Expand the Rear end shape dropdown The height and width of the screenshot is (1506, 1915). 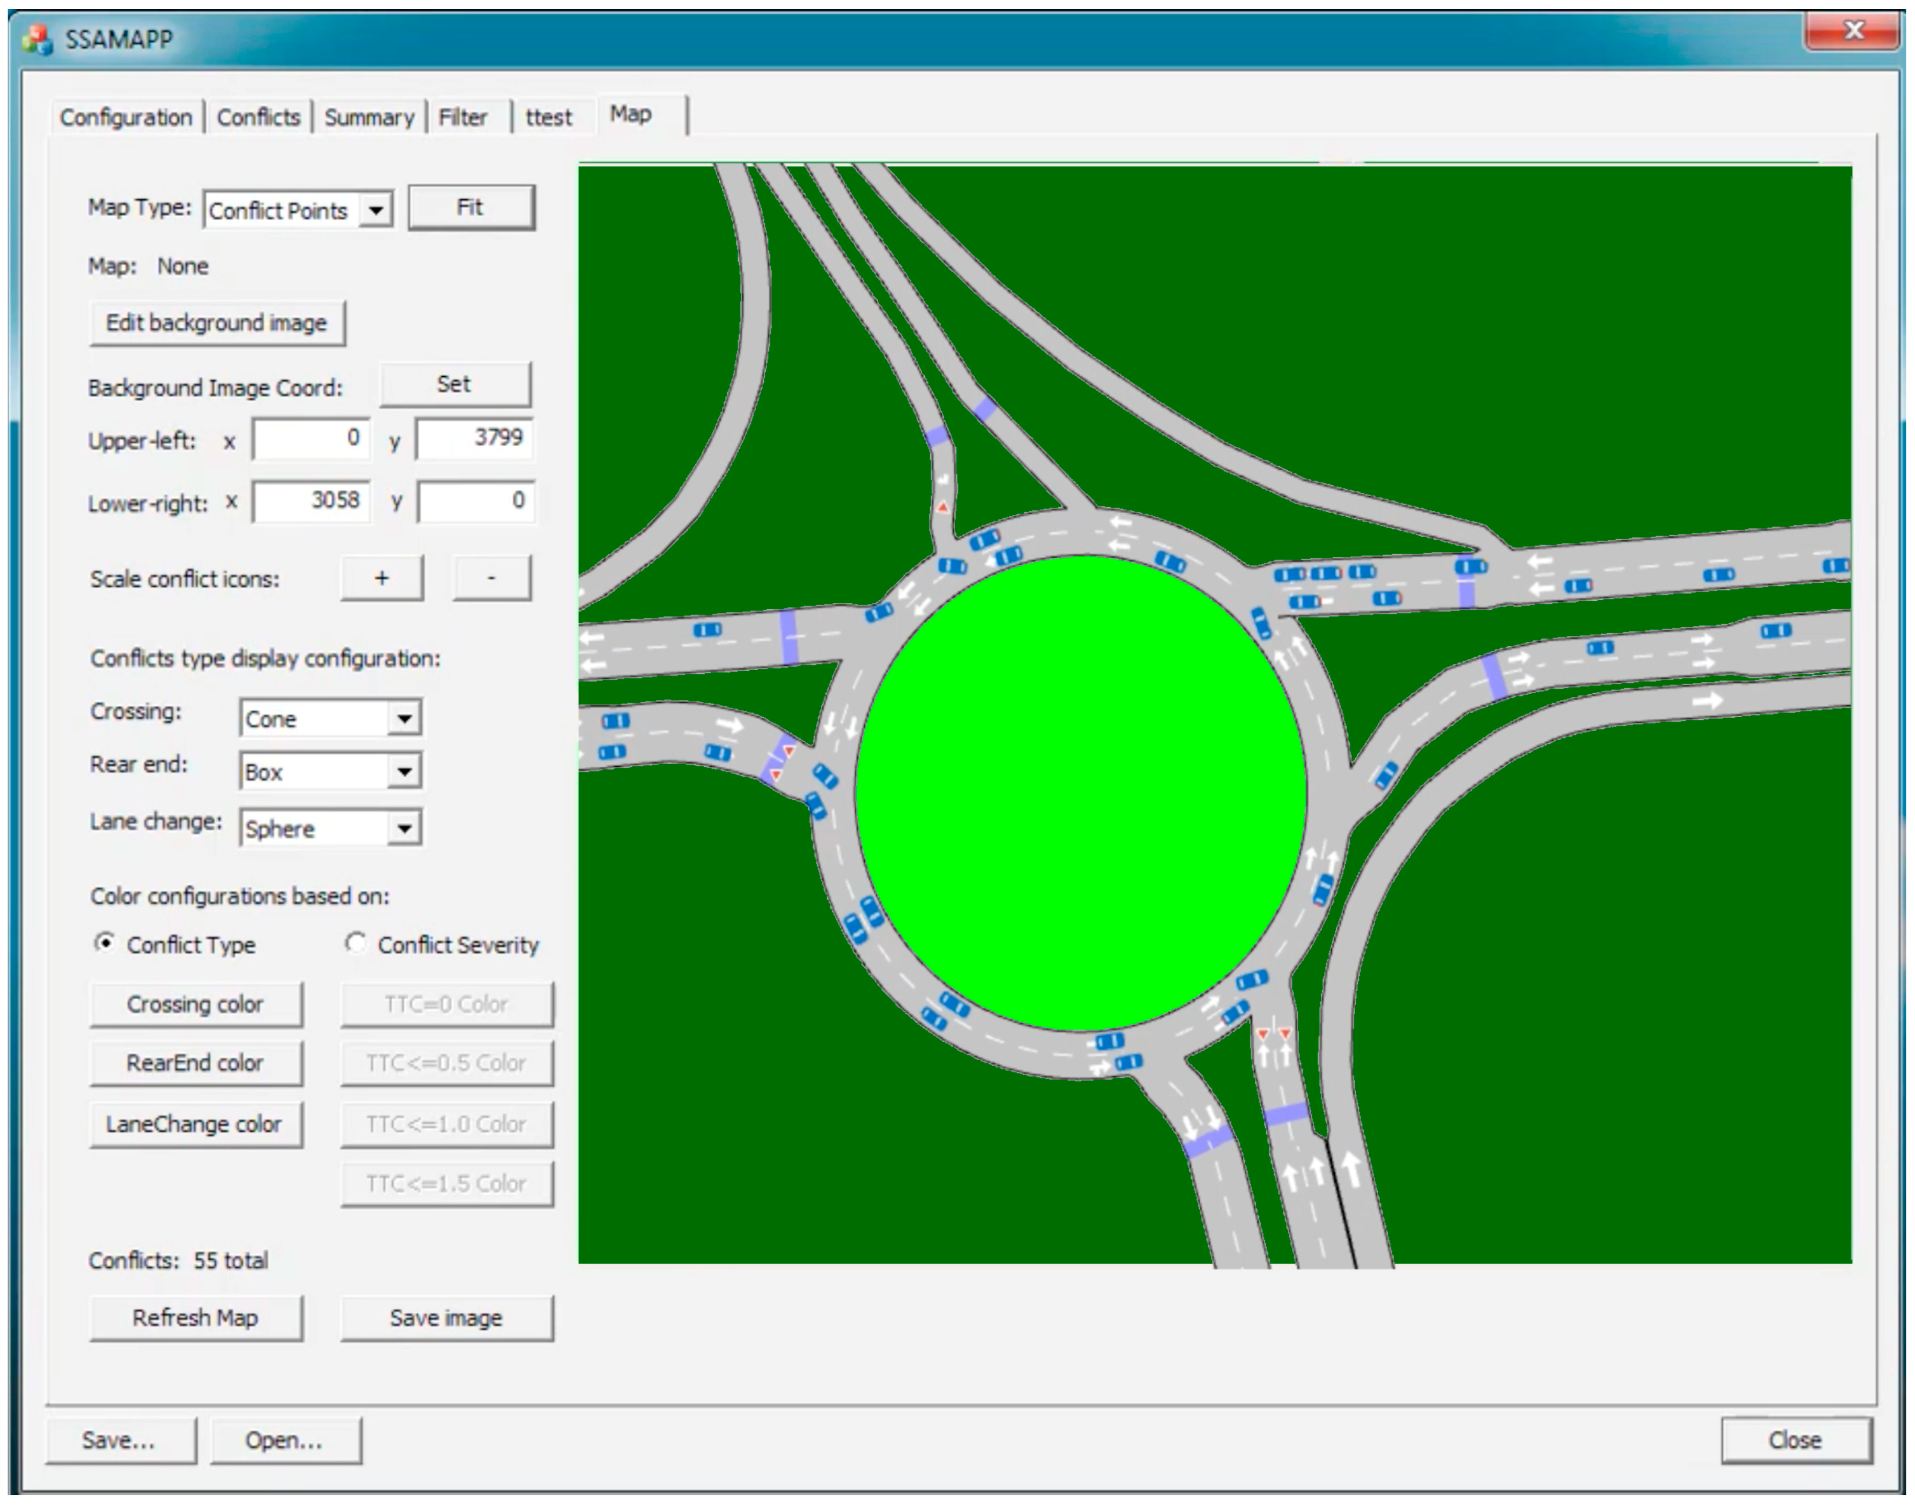tap(404, 771)
